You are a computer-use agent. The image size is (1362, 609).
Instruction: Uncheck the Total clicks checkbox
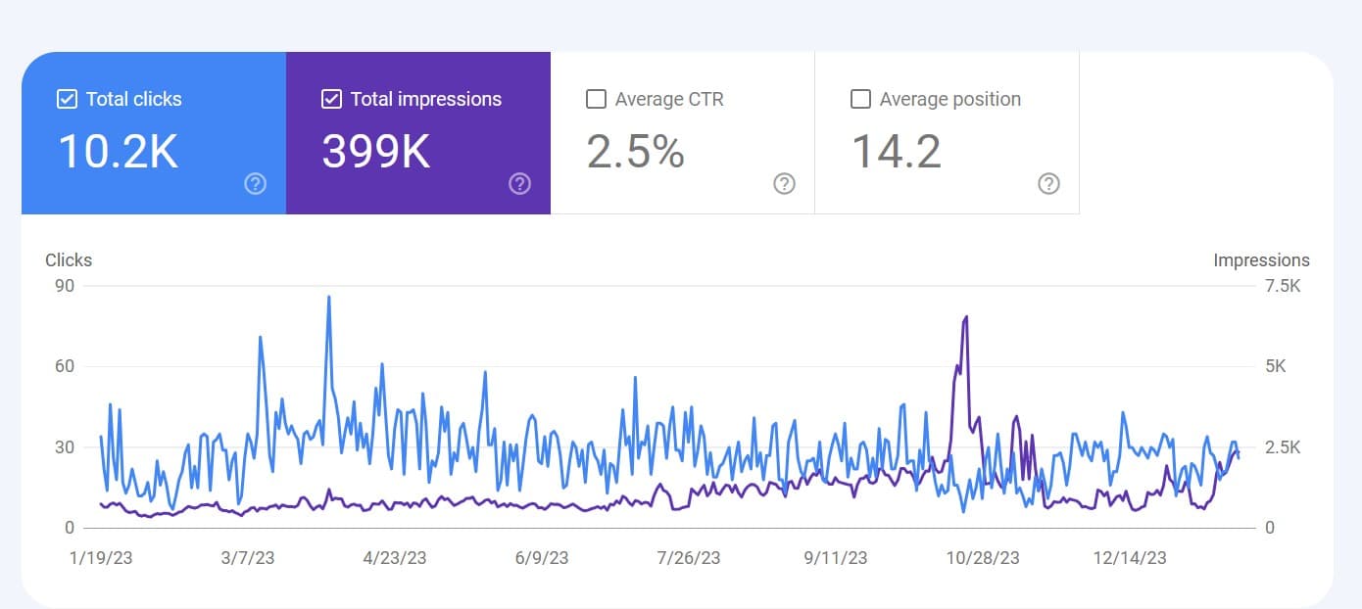[x=67, y=99]
